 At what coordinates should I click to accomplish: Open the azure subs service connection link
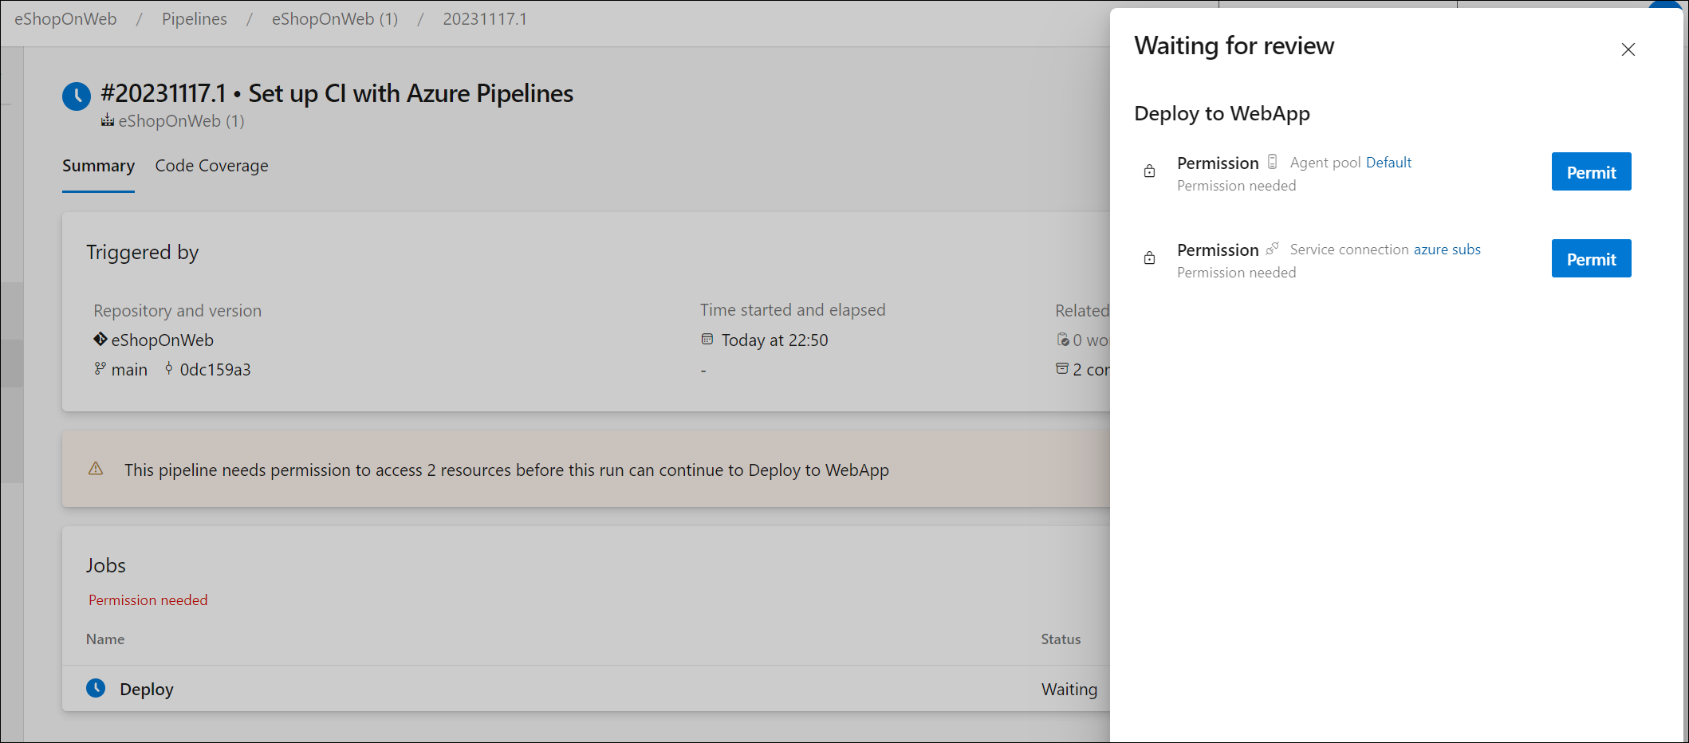click(x=1447, y=250)
